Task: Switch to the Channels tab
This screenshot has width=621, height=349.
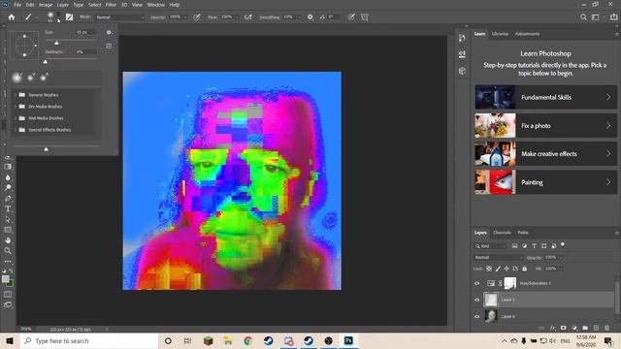Action: (x=502, y=233)
